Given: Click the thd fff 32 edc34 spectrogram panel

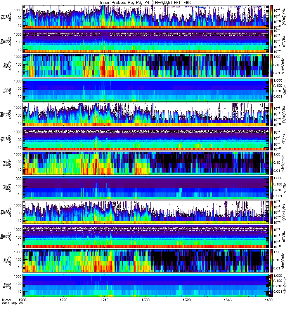Looking at the screenshot, I should 146,114.
